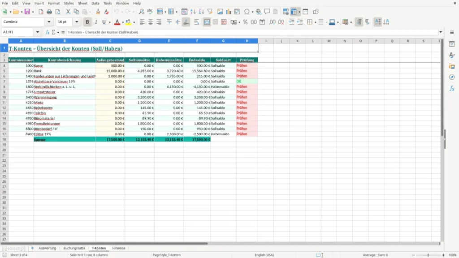Image resolution: width=459 pixels, height=258 pixels.
Task: Click Center Horizontally icon
Action: [x=151, y=22]
